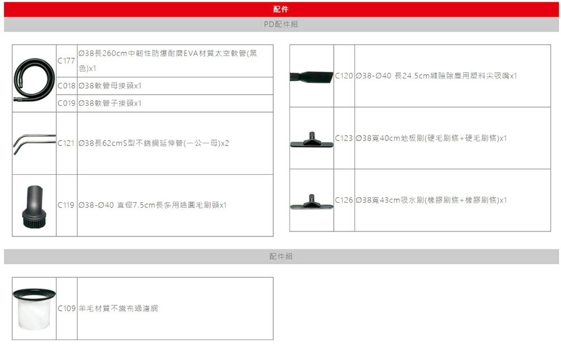Click the black EVA hose product image
This screenshot has height=349, width=561.
(34, 78)
